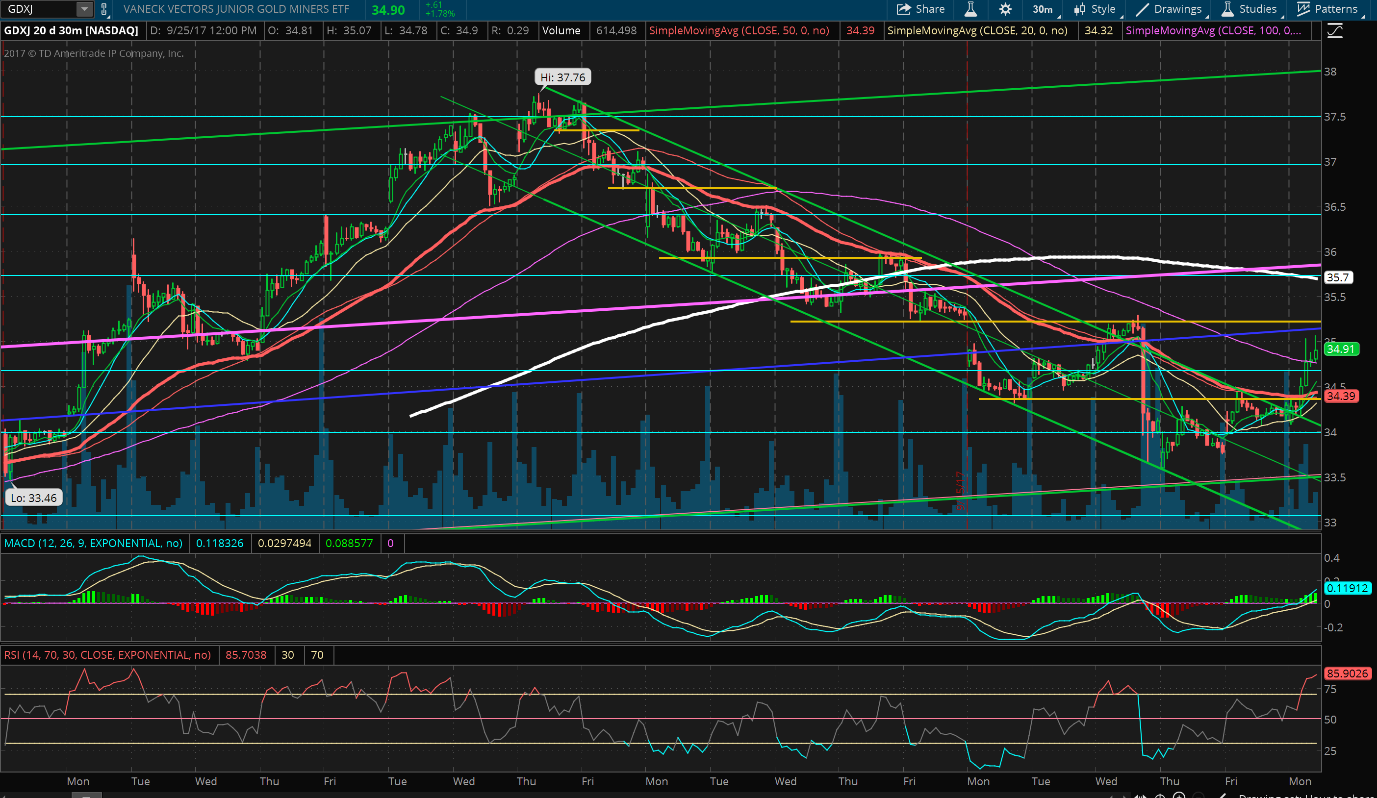Click the SimpleMovingAvg 50 study label

739,30
